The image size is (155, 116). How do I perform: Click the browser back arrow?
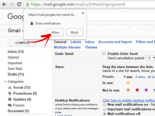coord(4,4)
